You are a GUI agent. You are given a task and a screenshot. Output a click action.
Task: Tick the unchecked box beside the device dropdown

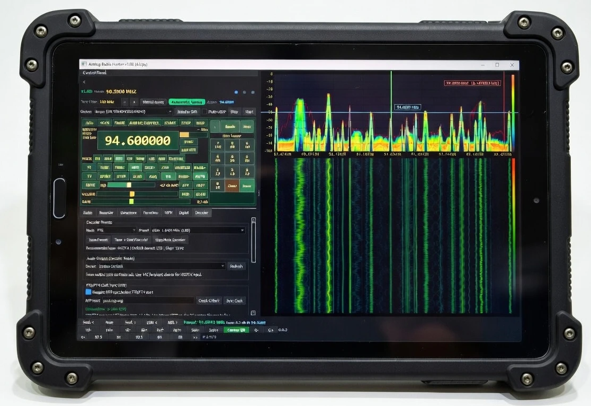tap(204, 112)
